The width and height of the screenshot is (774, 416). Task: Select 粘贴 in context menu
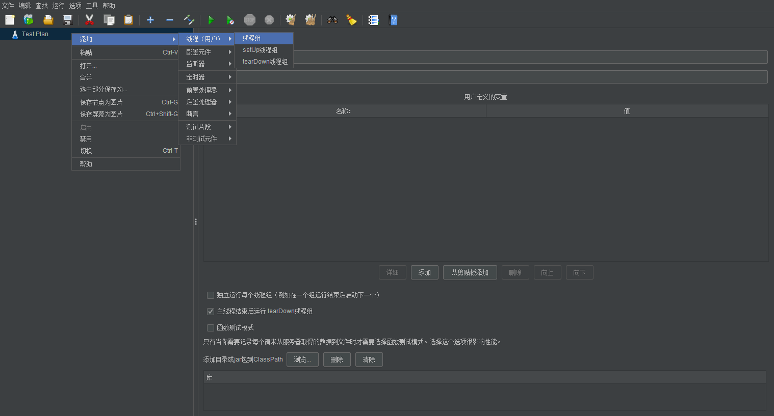coord(126,52)
